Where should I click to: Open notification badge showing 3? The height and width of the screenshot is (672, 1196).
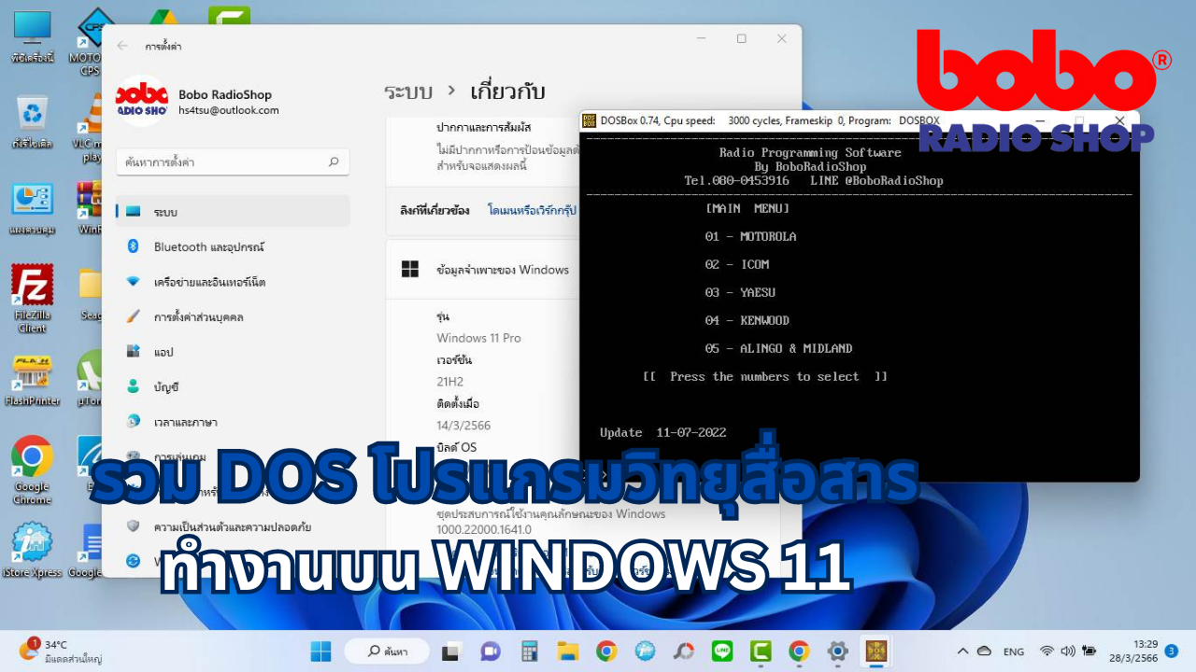coord(1171,651)
